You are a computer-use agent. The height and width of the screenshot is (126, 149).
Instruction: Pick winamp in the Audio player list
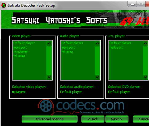67,51
